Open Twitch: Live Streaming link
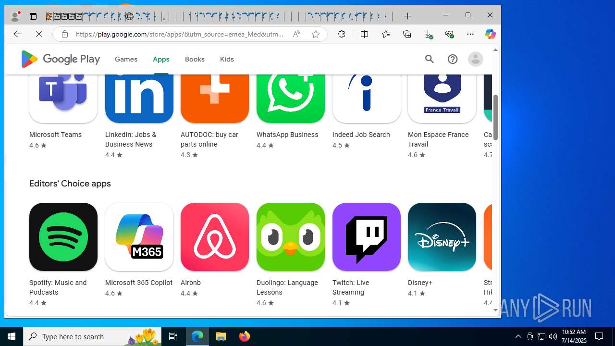Viewport: 615px width, 346px height. coord(351,287)
